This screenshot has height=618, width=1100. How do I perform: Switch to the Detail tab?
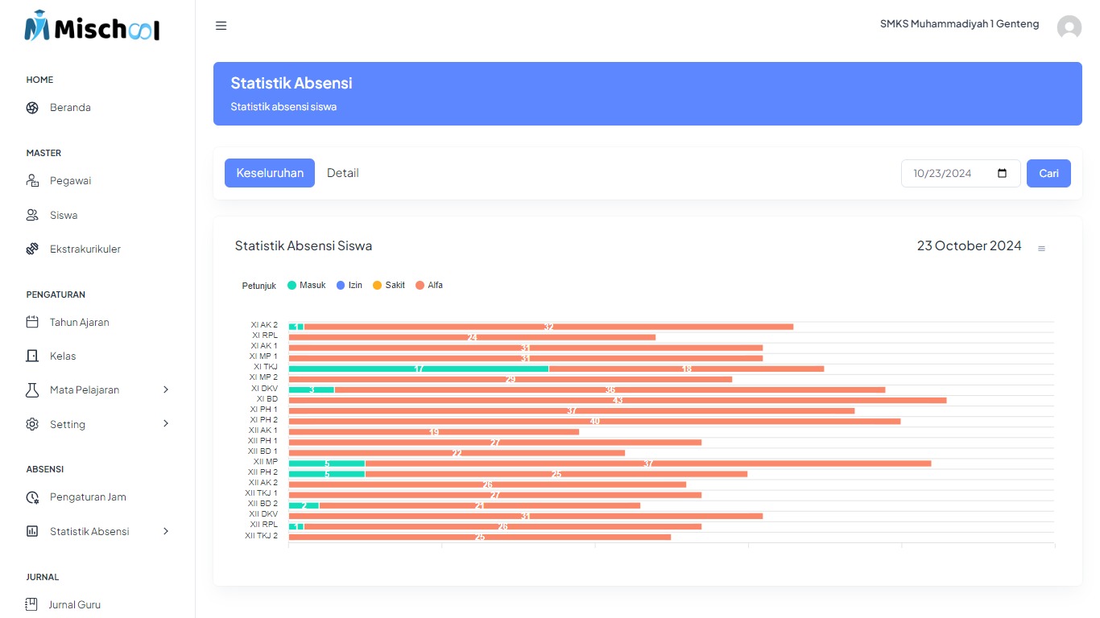(x=342, y=173)
